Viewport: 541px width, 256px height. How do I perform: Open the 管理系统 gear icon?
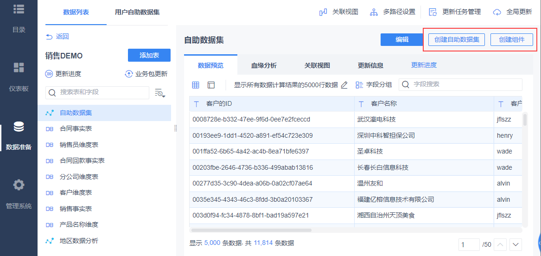19,185
